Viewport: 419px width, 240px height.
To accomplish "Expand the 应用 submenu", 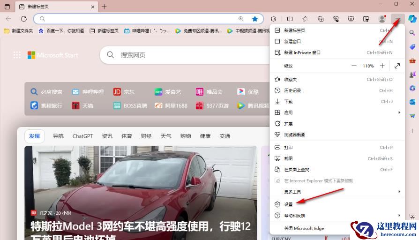I will click(337, 112).
